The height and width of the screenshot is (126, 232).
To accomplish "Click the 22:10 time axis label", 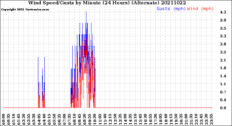I will (x=196, y=119).
